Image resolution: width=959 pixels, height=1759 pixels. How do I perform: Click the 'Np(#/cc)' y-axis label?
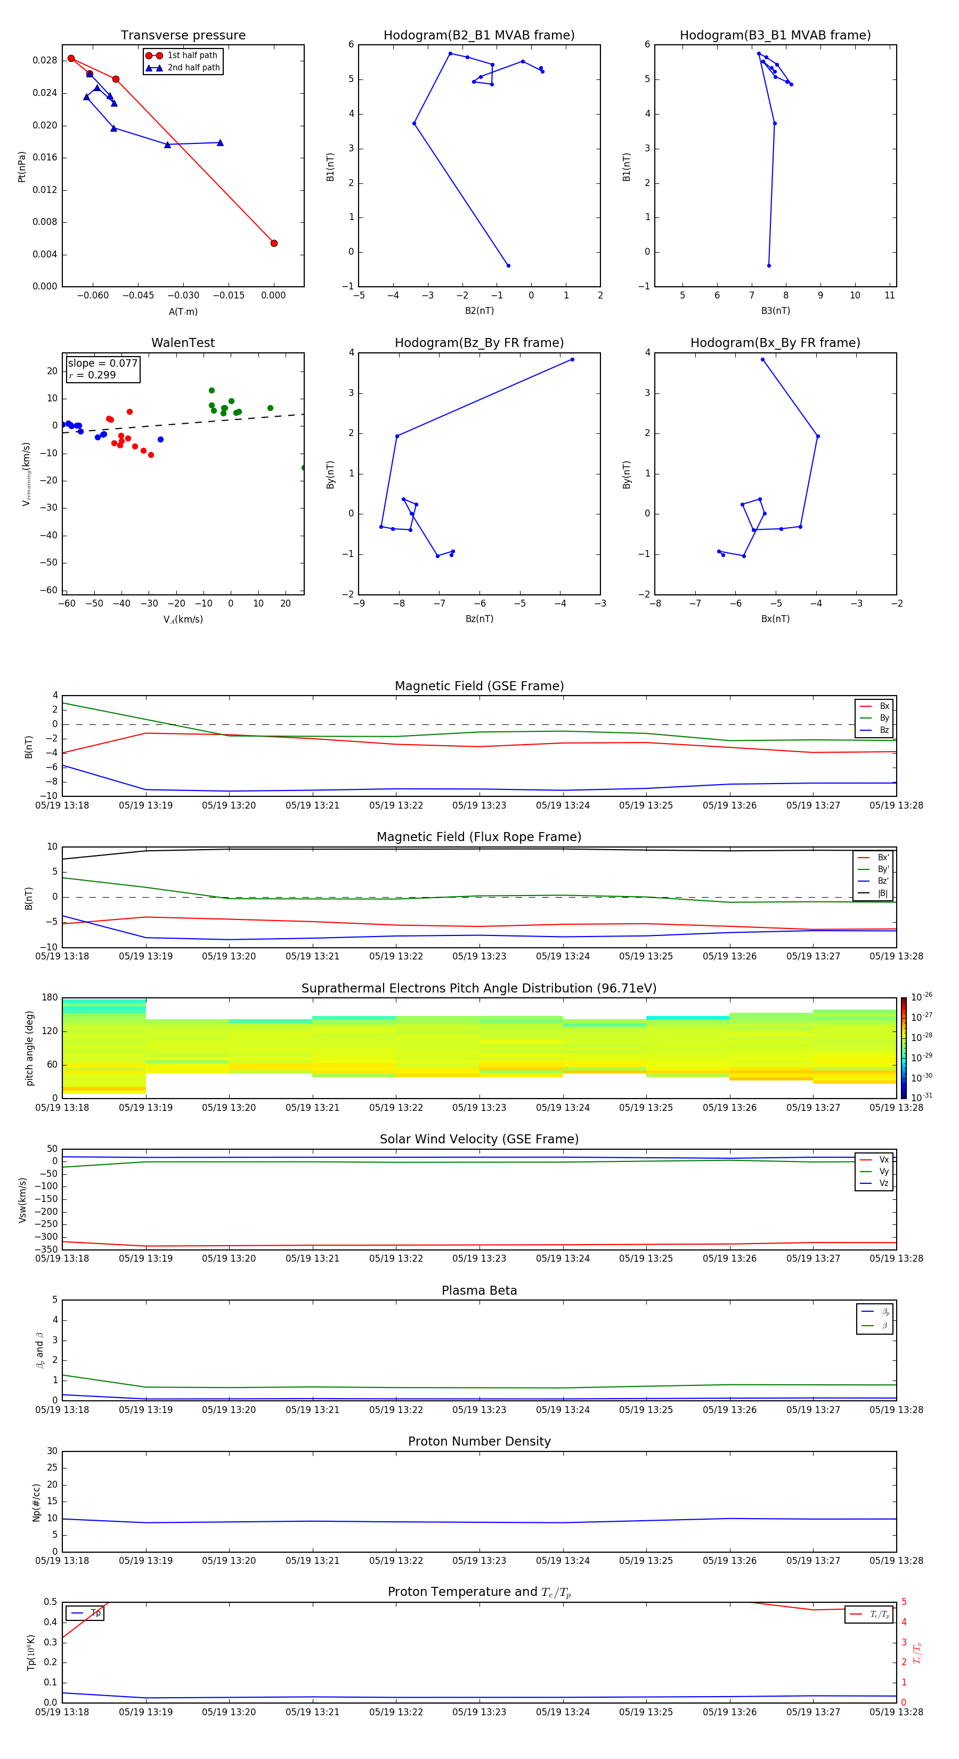pos(36,1502)
